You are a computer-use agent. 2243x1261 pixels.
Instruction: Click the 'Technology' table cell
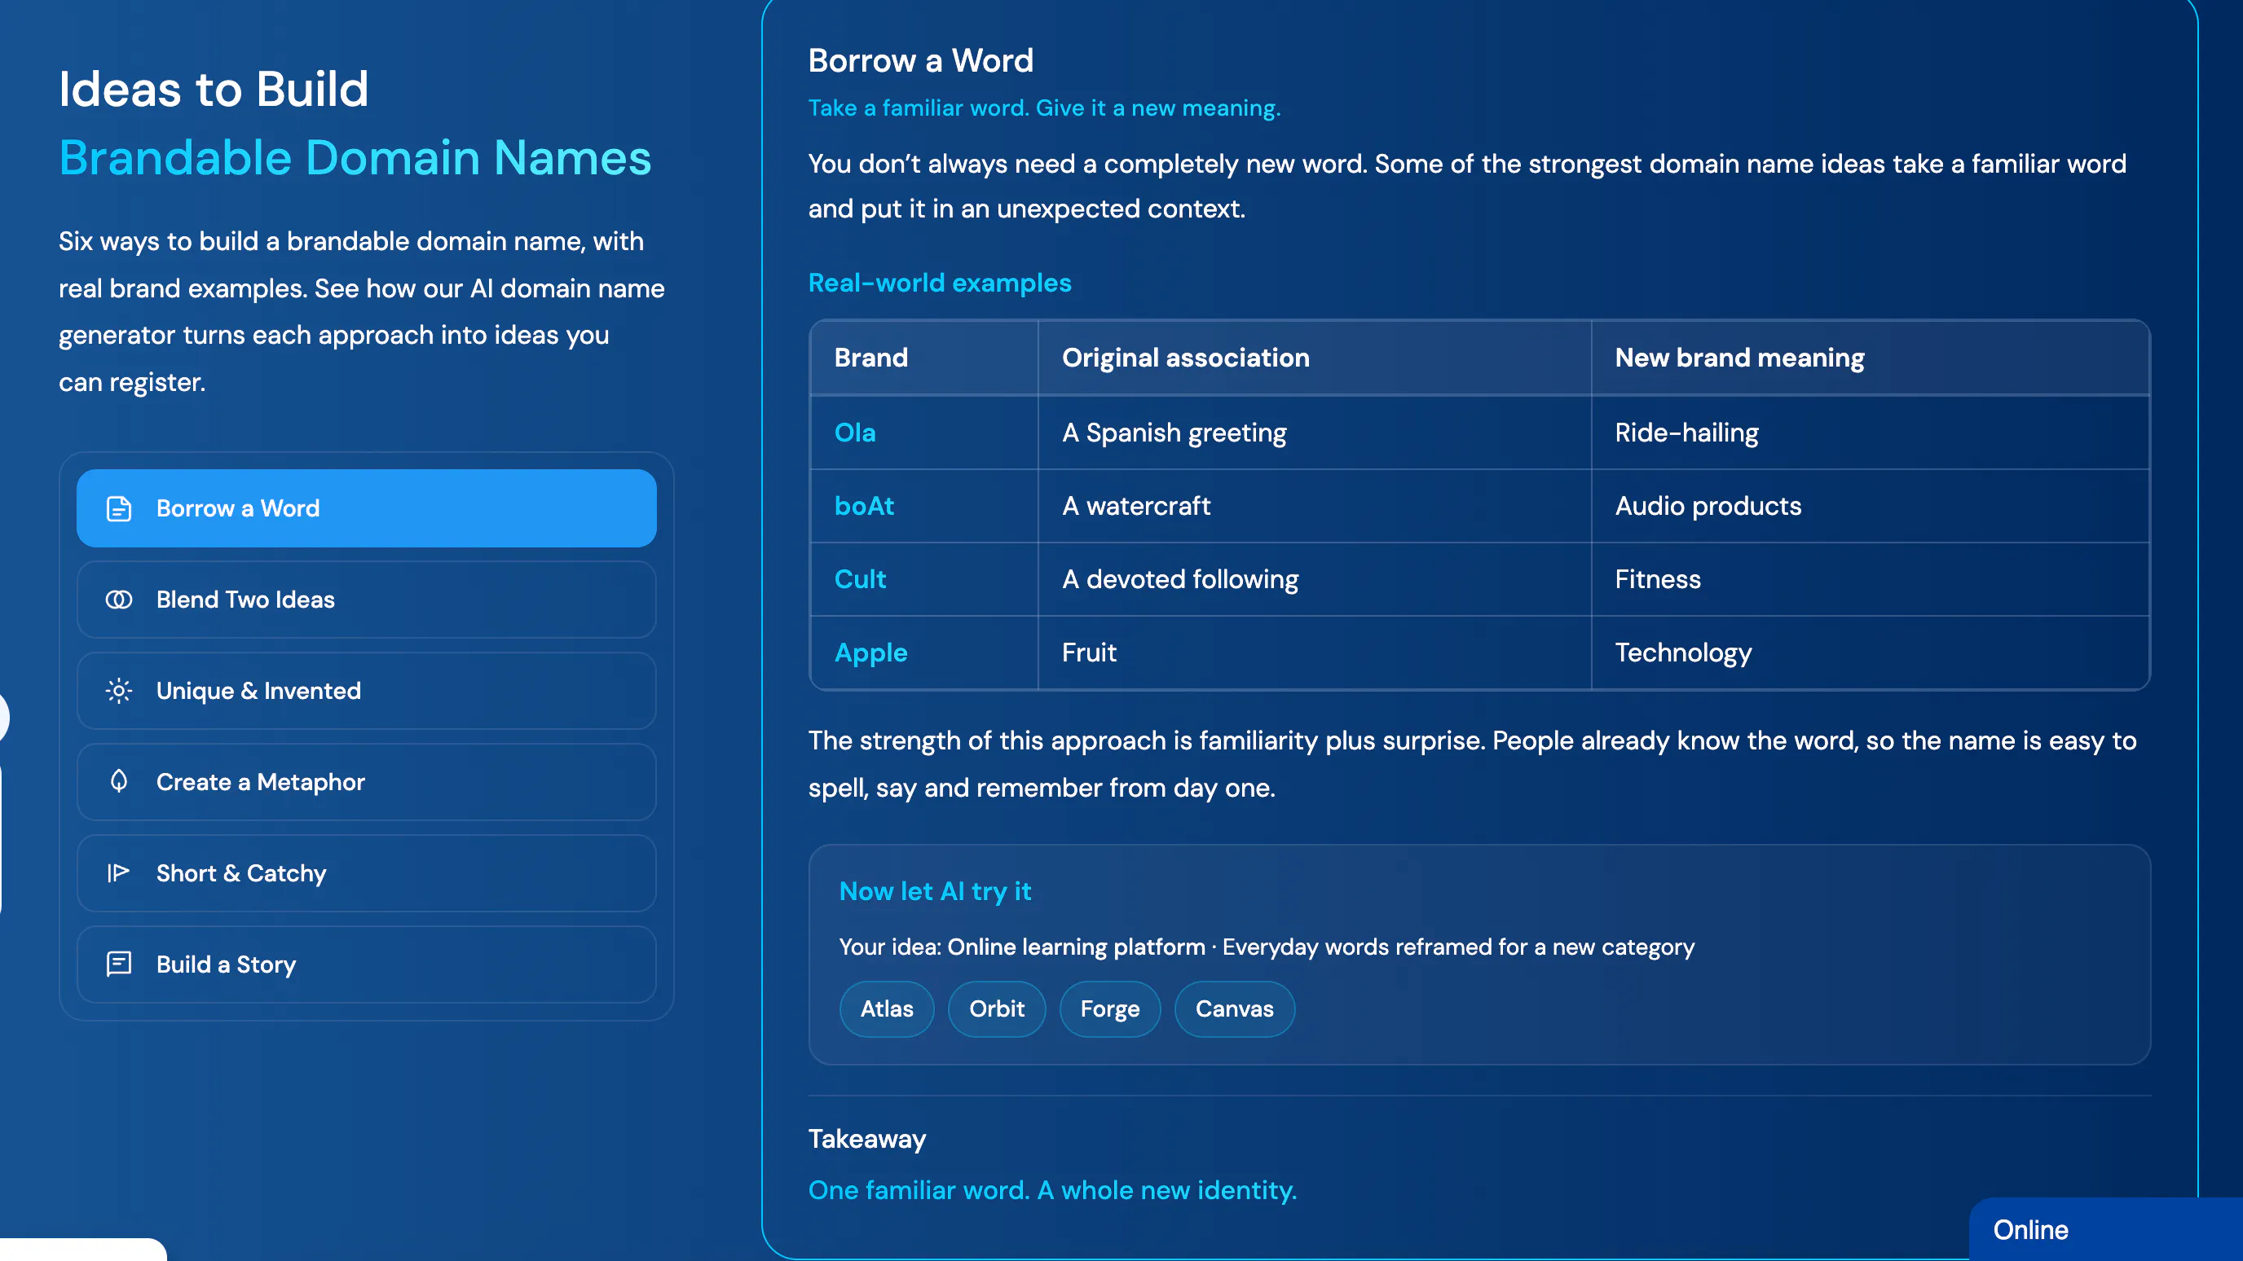point(1871,652)
